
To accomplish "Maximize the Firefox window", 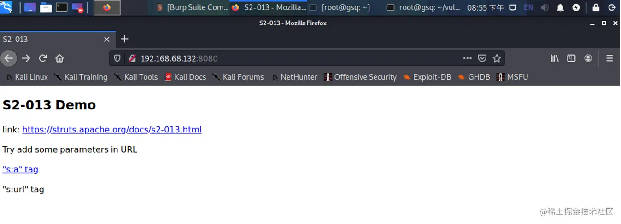I will pyautogui.click(x=604, y=23).
